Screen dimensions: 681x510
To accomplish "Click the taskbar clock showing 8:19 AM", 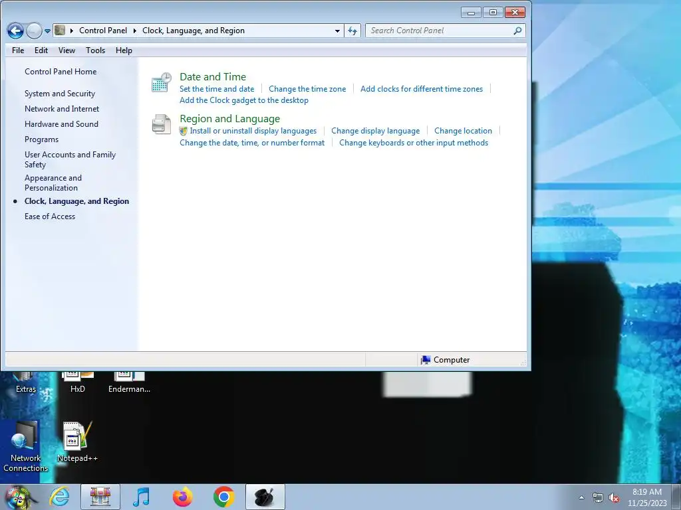I will (x=646, y=497).
